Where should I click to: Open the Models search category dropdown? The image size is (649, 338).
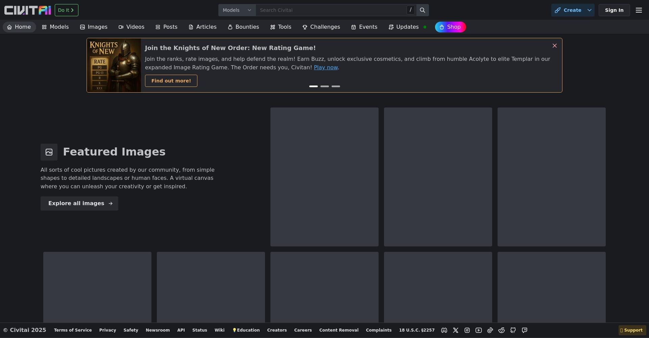pos(237,10)
